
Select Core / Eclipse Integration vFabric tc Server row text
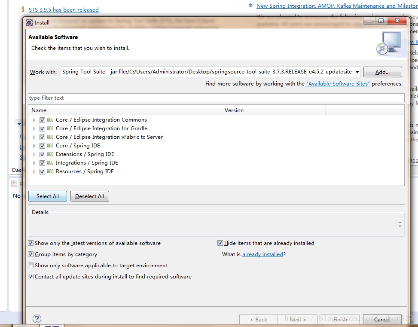coord(109,137)
